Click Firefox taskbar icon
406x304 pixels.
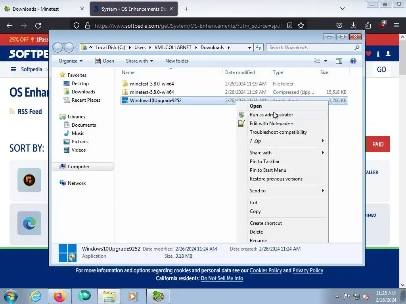(60, 296)
